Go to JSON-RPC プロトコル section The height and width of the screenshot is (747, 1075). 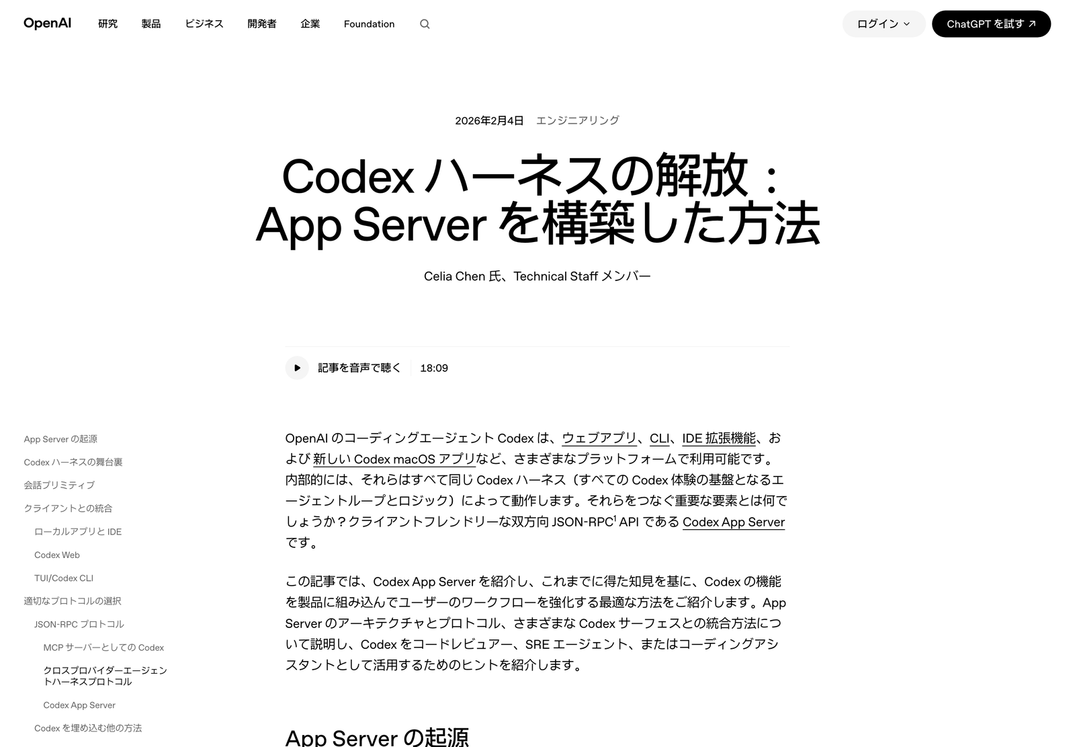[x=79, y=624]
